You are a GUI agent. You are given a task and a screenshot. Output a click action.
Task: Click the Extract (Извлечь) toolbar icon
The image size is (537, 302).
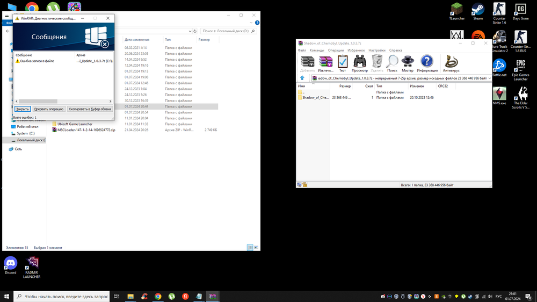tap(325, 63)
